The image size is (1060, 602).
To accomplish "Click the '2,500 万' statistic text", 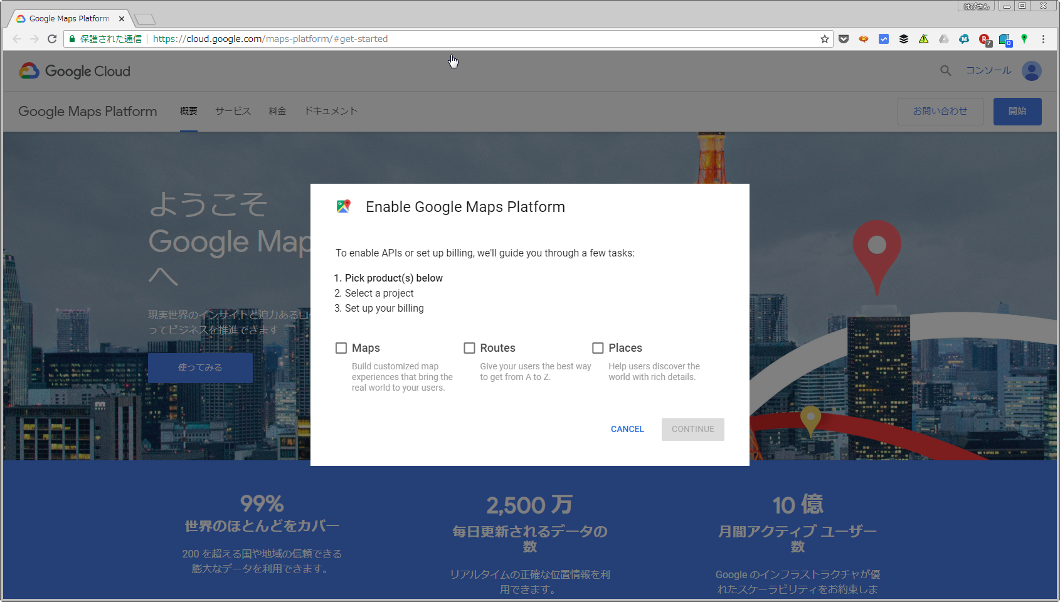I will click(529, 505).
